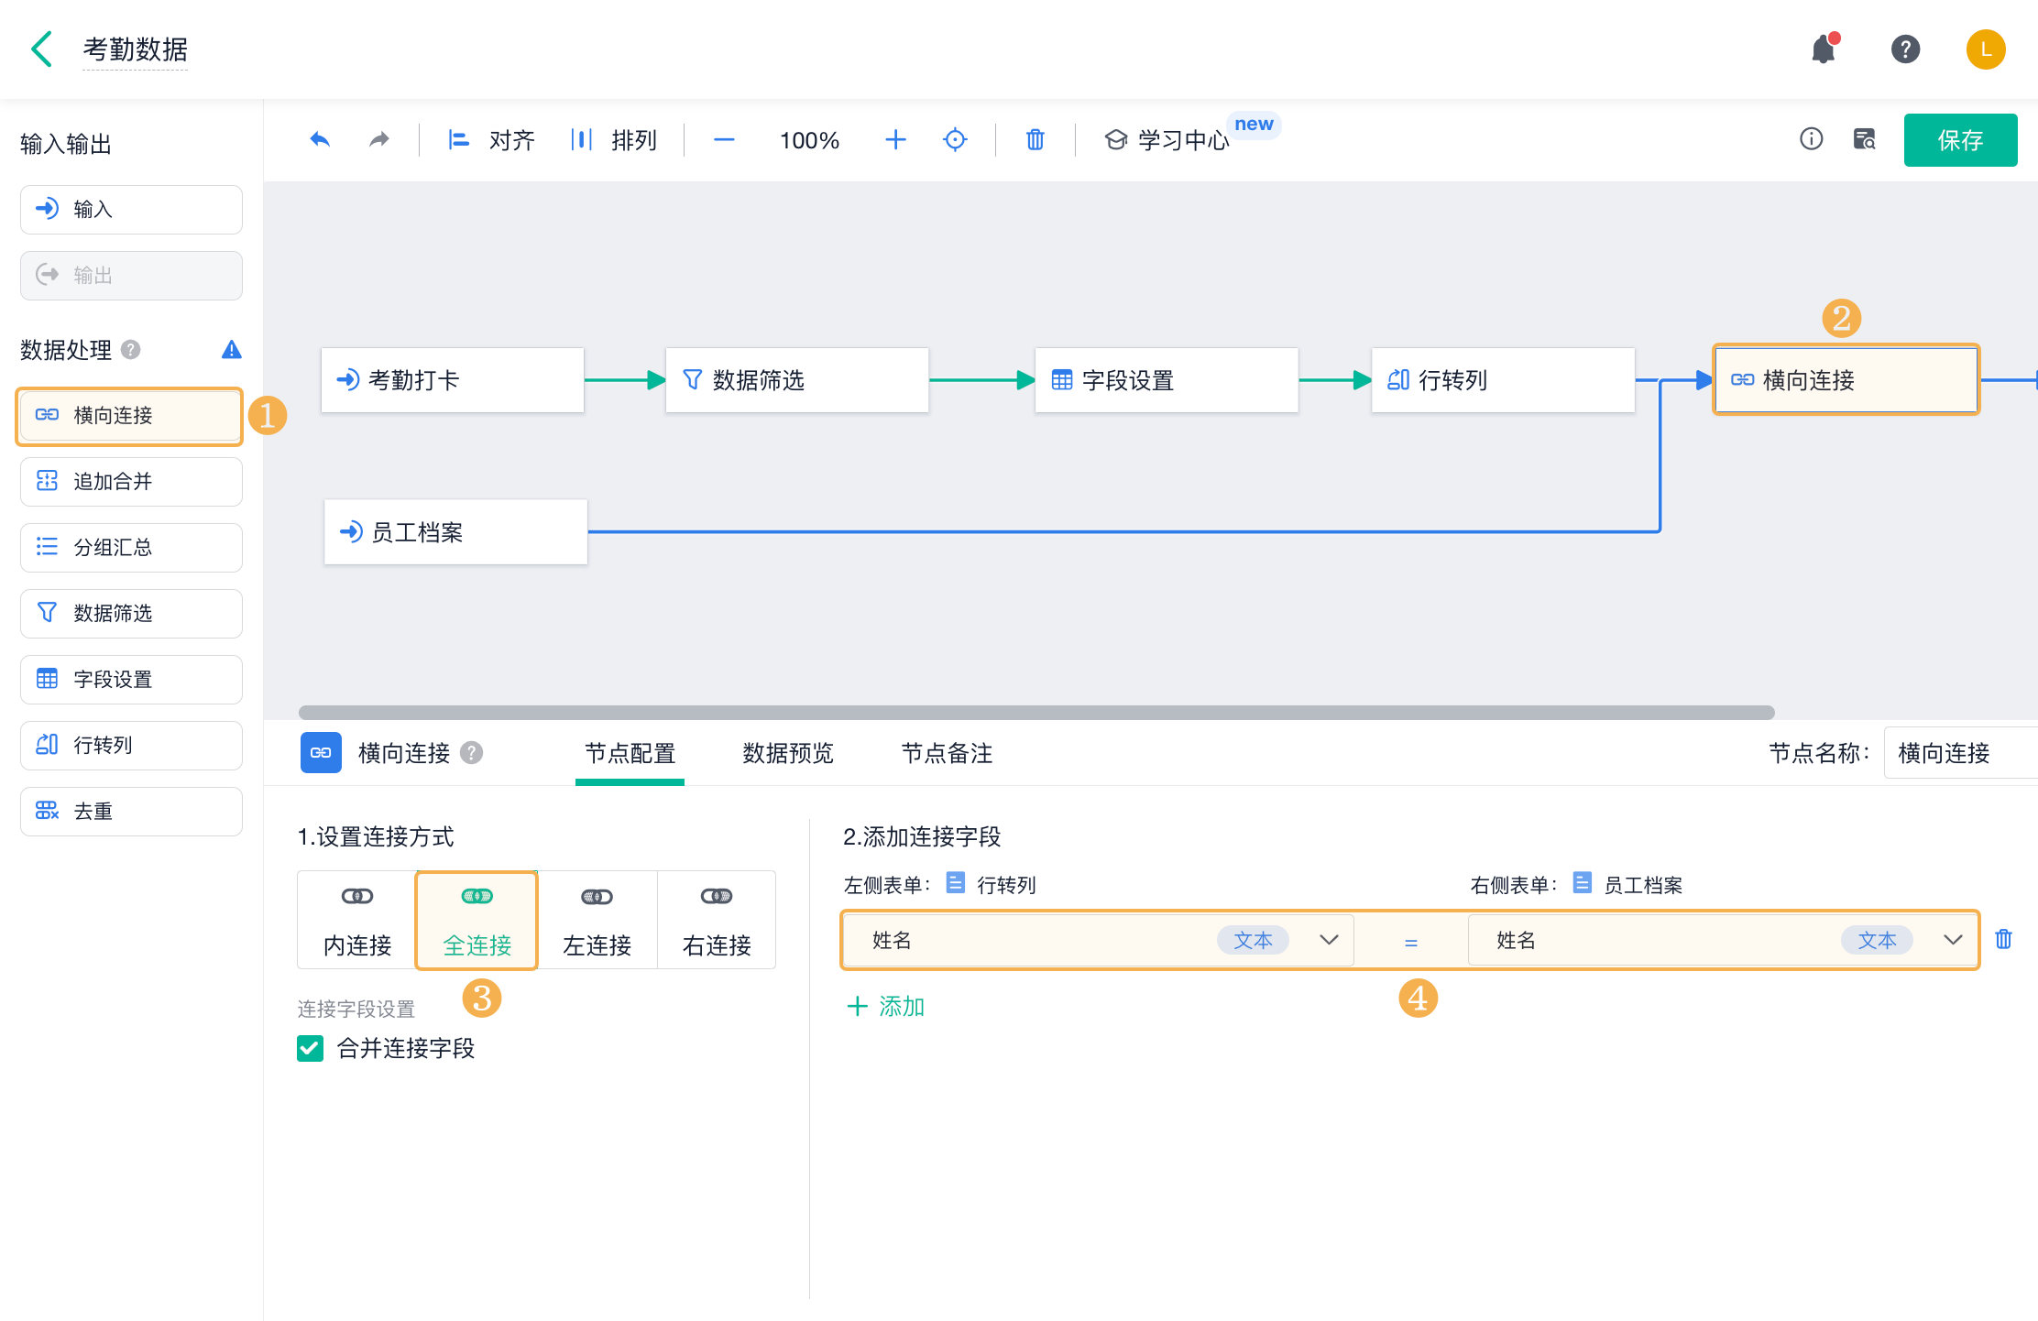Open the left 姓名 field dropdown
This screenshot has height=1321, width=2038.
coord(1099,941)
